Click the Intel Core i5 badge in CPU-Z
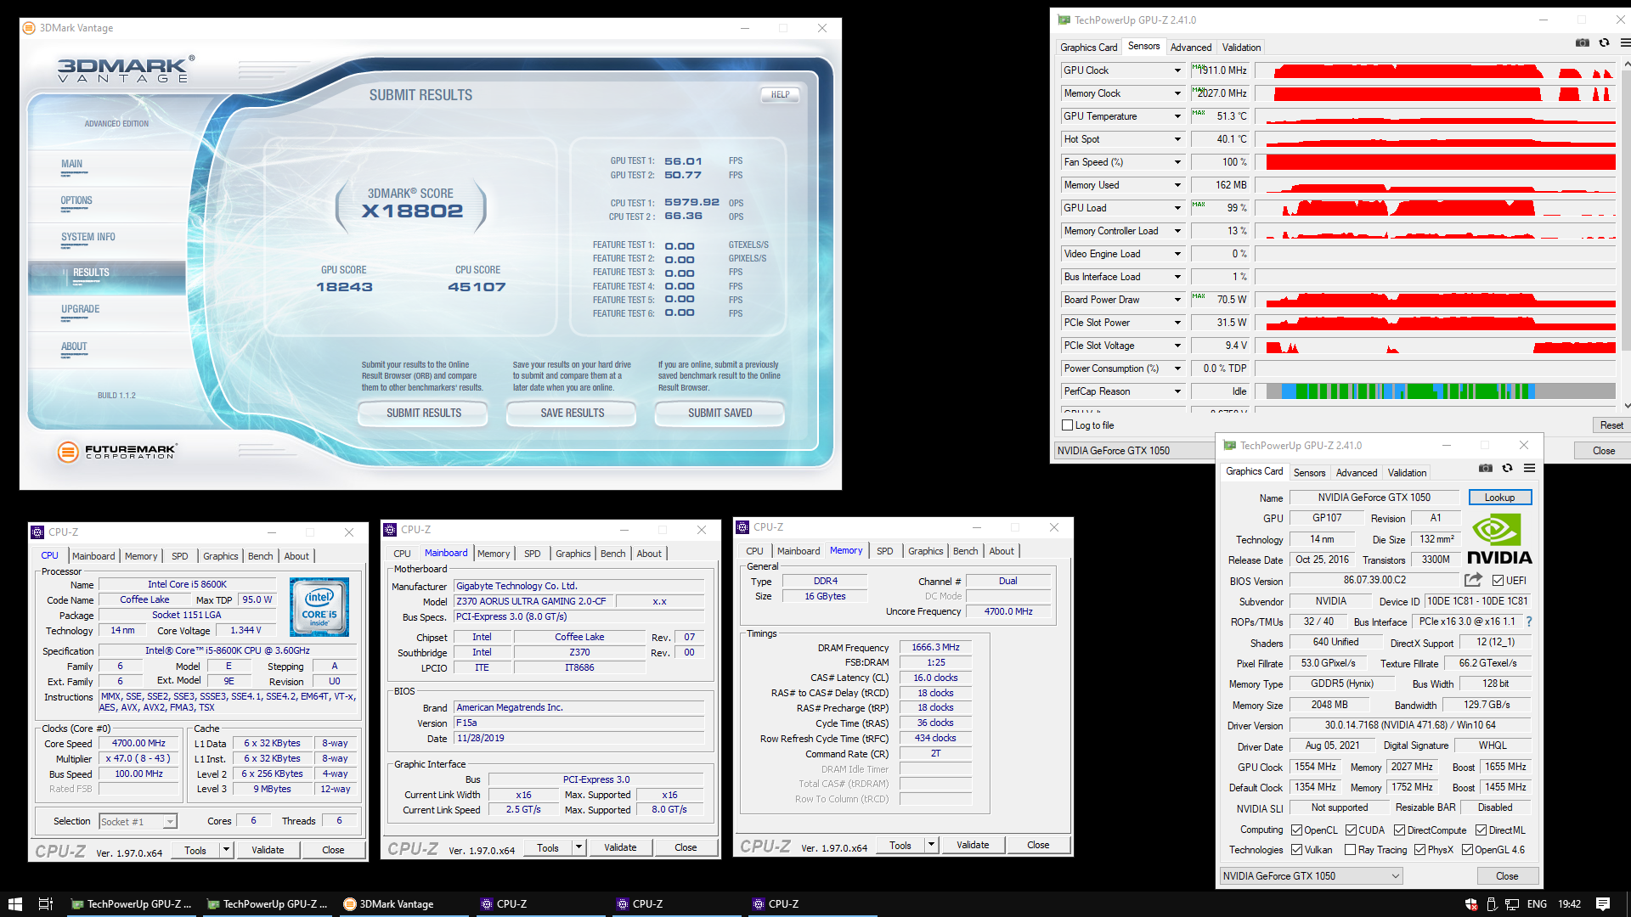 tap(319, 607)
